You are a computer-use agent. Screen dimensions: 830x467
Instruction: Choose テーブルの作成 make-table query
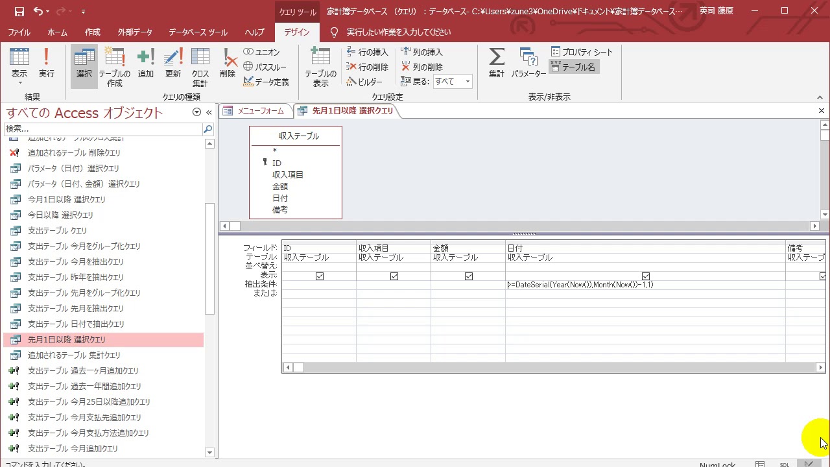[115, 66]
